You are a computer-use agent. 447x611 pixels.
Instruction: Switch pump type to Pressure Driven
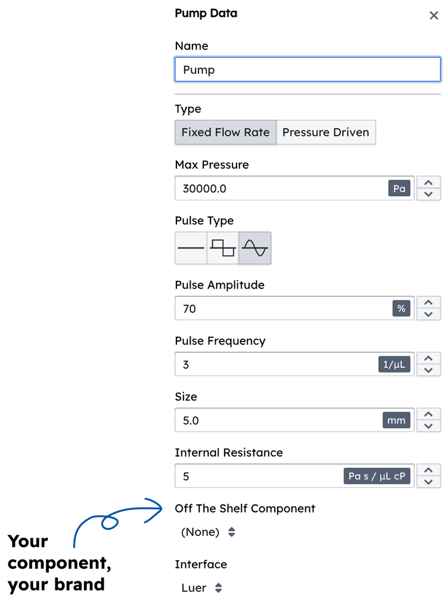[x=325, y=132]
